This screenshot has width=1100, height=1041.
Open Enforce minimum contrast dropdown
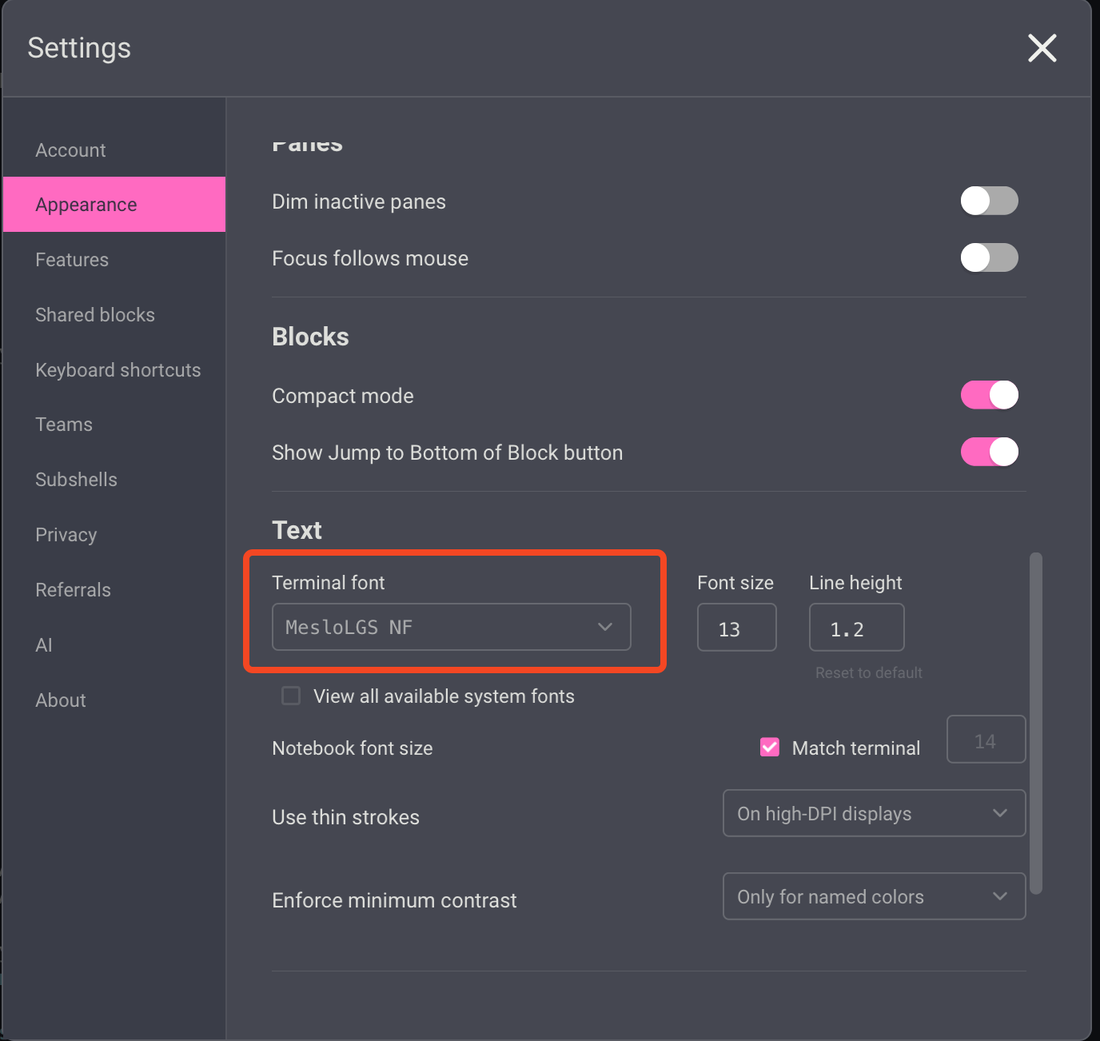(x=874, y=896)
